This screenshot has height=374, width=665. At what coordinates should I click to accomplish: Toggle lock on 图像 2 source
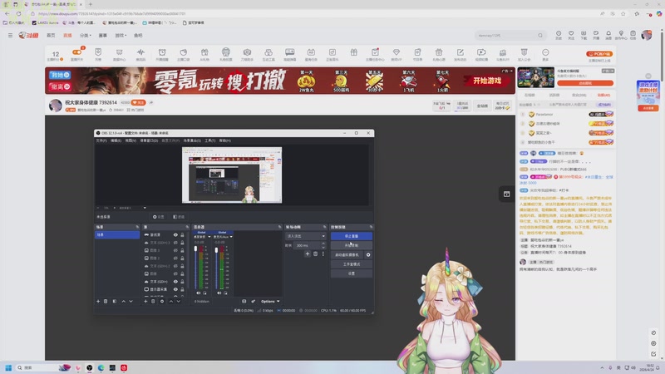[182, 258]
